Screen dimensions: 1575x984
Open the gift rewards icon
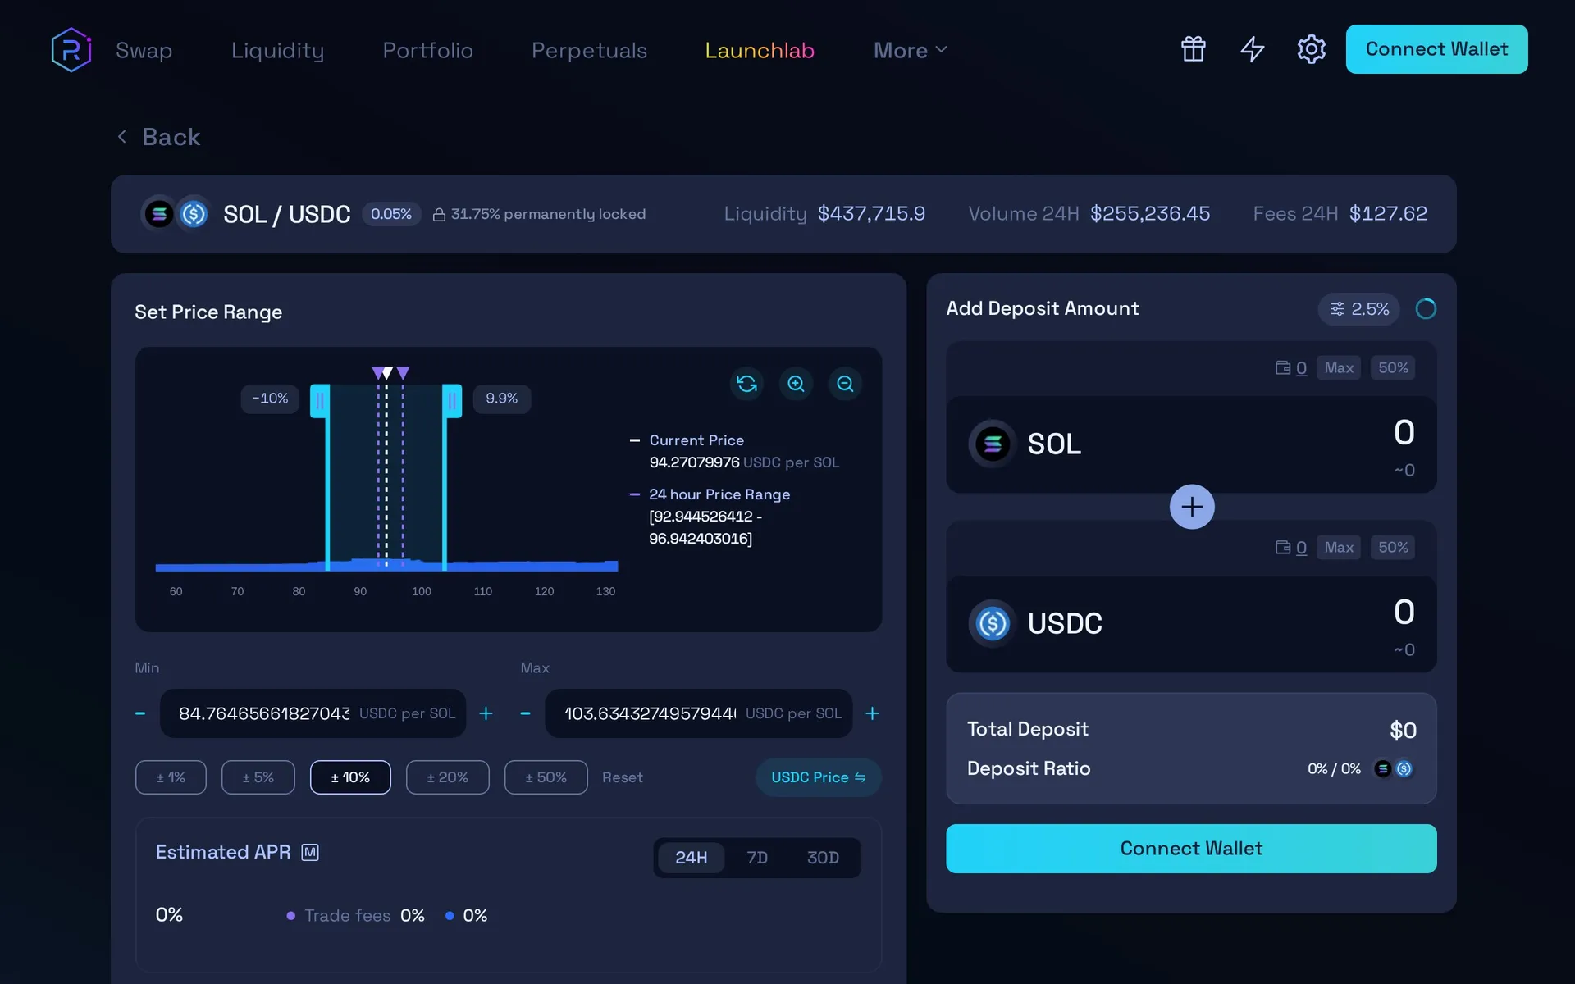[1193, 49]
